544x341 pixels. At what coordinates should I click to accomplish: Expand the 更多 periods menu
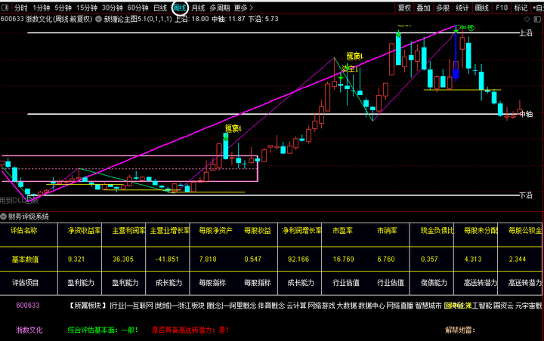(x=243, y=8)
